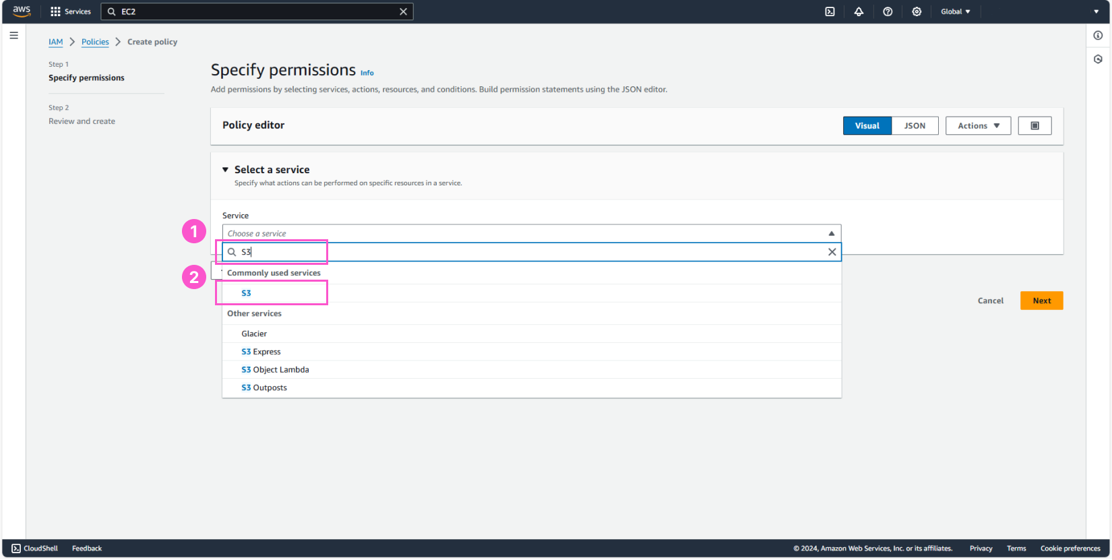
Task: Go to the Policies breadcrumb link
Action: click(x=95, y=42)
